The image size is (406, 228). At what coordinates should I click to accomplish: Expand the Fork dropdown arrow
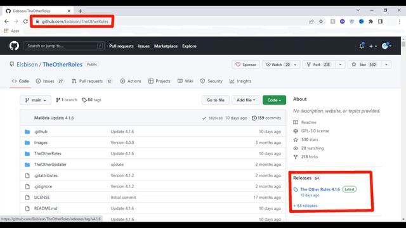pyautogui.click(x=340, y=65)
